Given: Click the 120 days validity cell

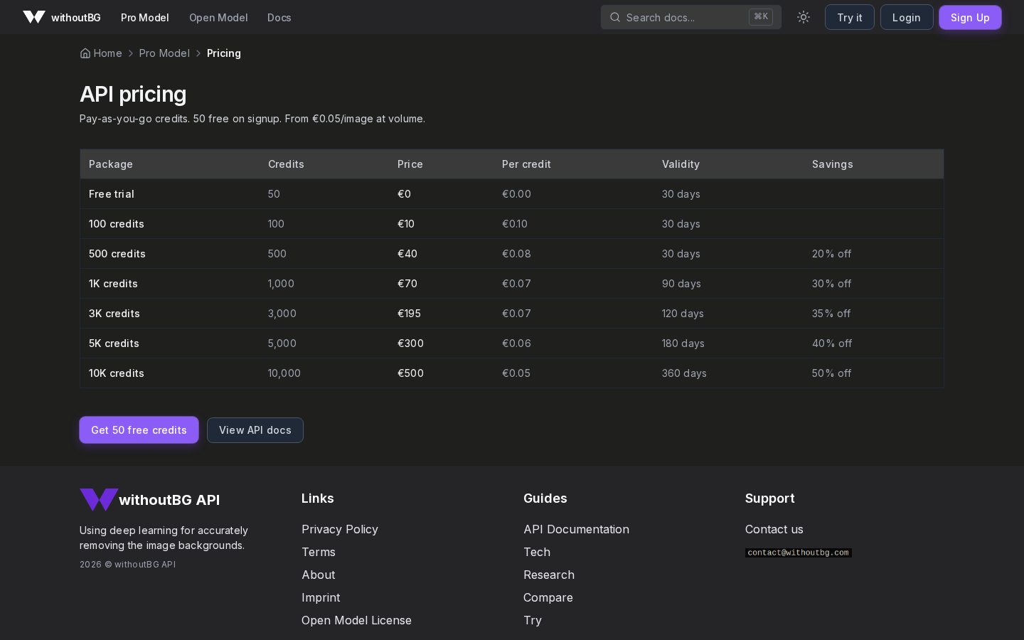Looking at the screenshot, I should 683,314.
